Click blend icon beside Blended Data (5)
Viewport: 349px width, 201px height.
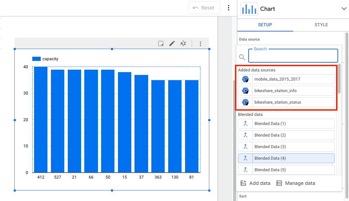tap(245, 170)
